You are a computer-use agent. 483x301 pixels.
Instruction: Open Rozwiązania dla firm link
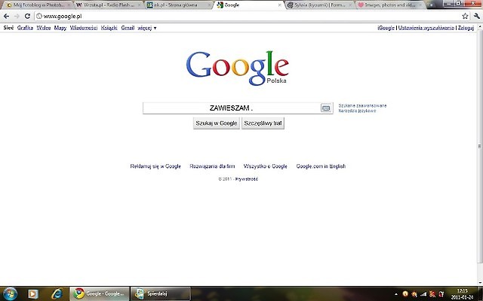212,166
